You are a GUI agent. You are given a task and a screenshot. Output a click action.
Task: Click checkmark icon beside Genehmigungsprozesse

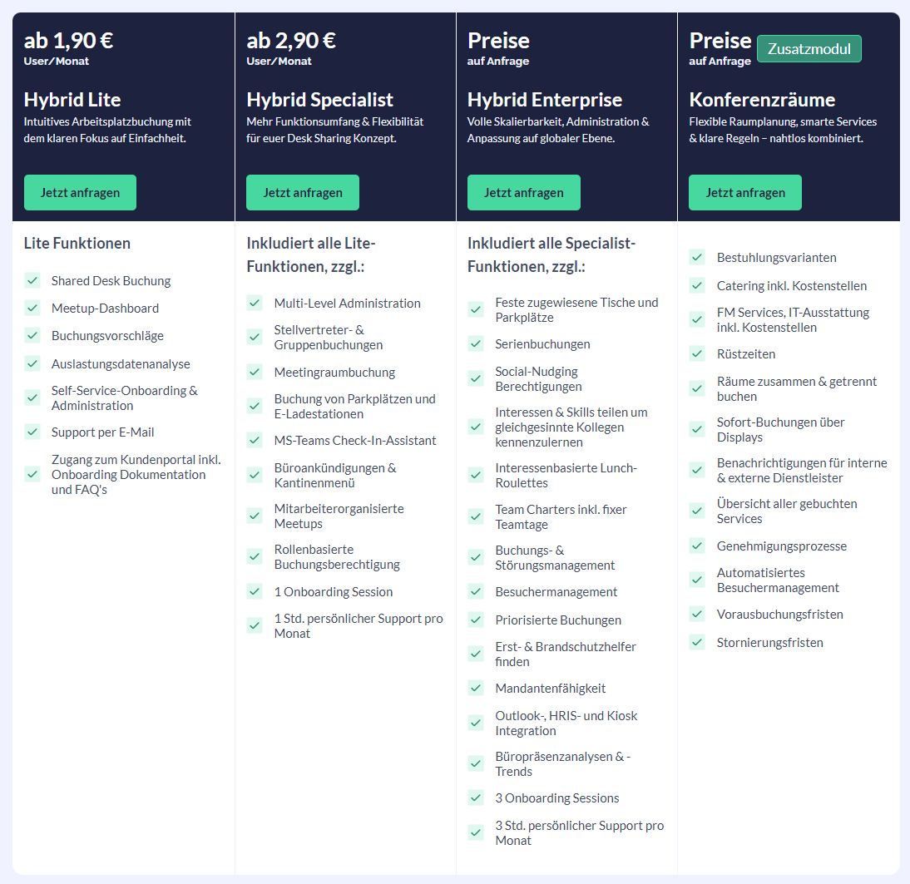[697, 546]
